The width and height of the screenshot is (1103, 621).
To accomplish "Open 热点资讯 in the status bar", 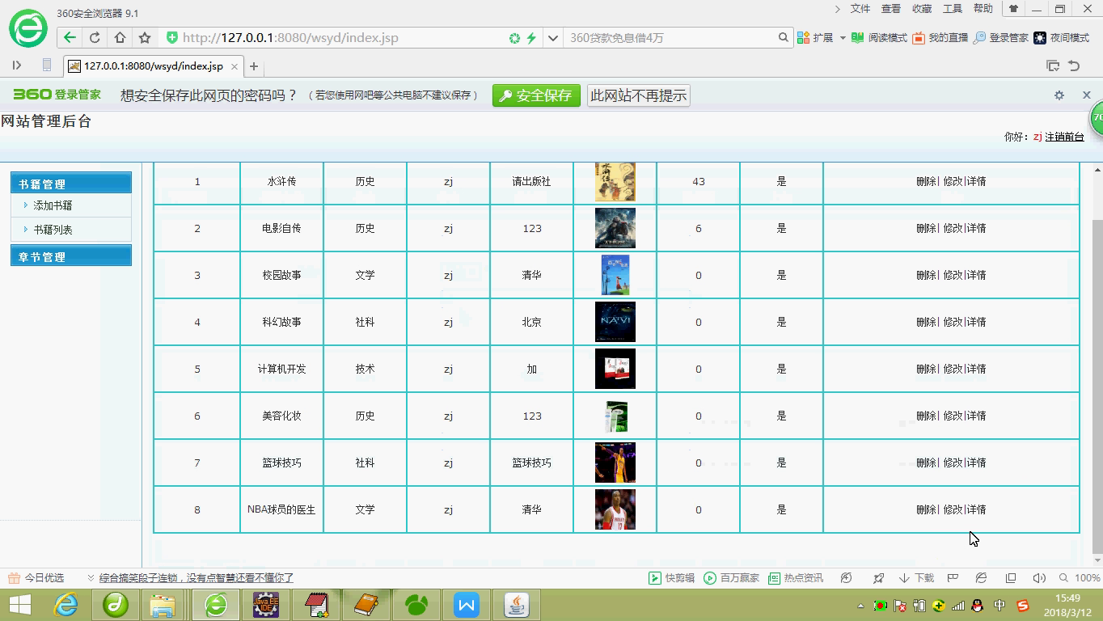I will tap(796, 578).
